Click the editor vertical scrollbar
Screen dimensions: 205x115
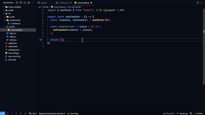coord(204,47)
